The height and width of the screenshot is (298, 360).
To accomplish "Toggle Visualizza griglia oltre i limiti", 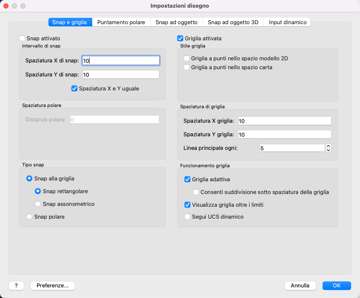I will [x=187, y=205].
